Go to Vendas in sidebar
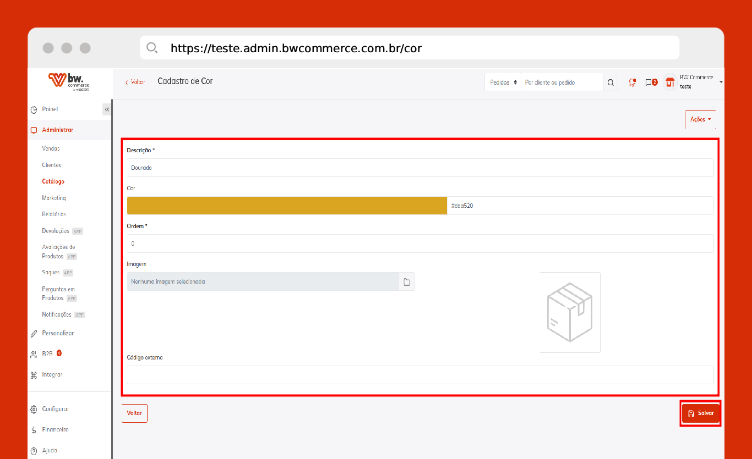 click(51, 148)
